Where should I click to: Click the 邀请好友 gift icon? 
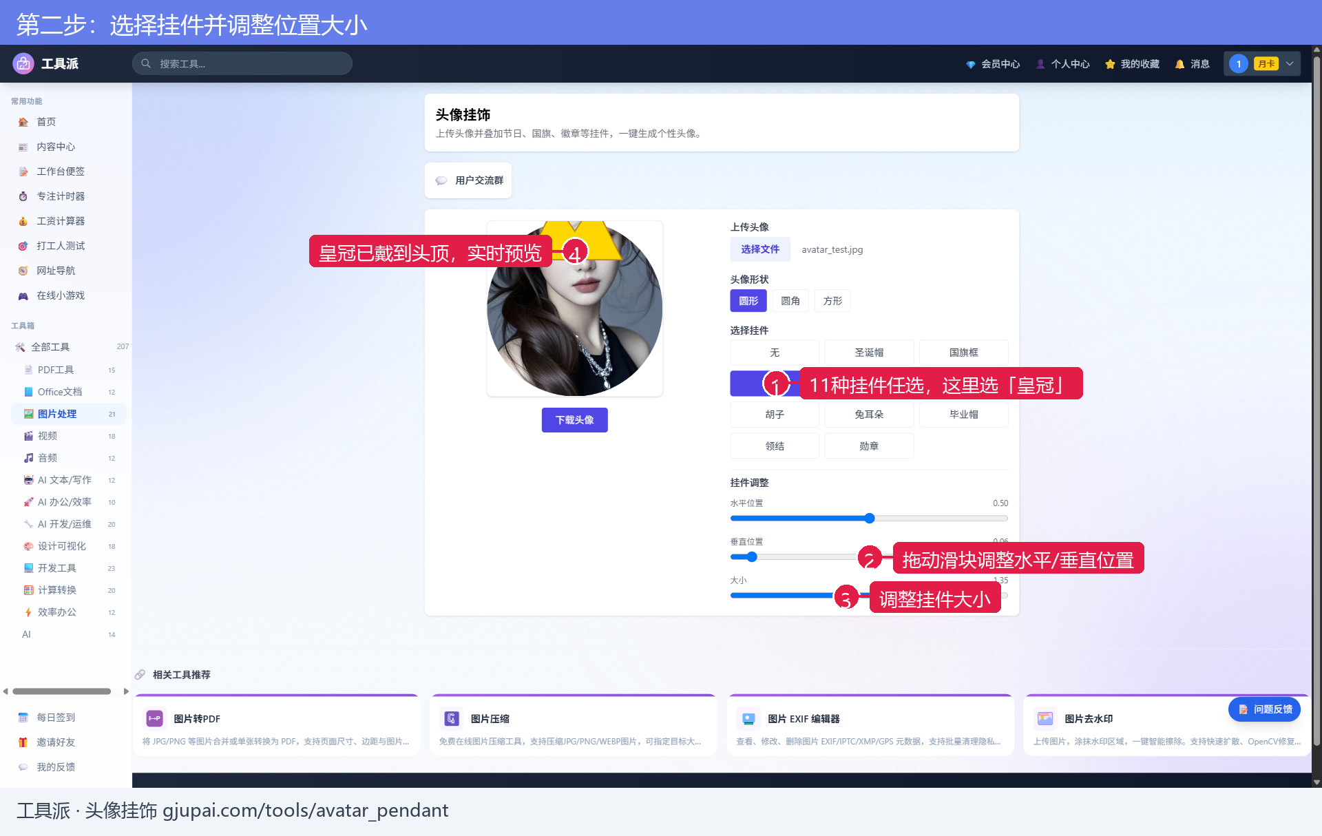click(23, 742)
